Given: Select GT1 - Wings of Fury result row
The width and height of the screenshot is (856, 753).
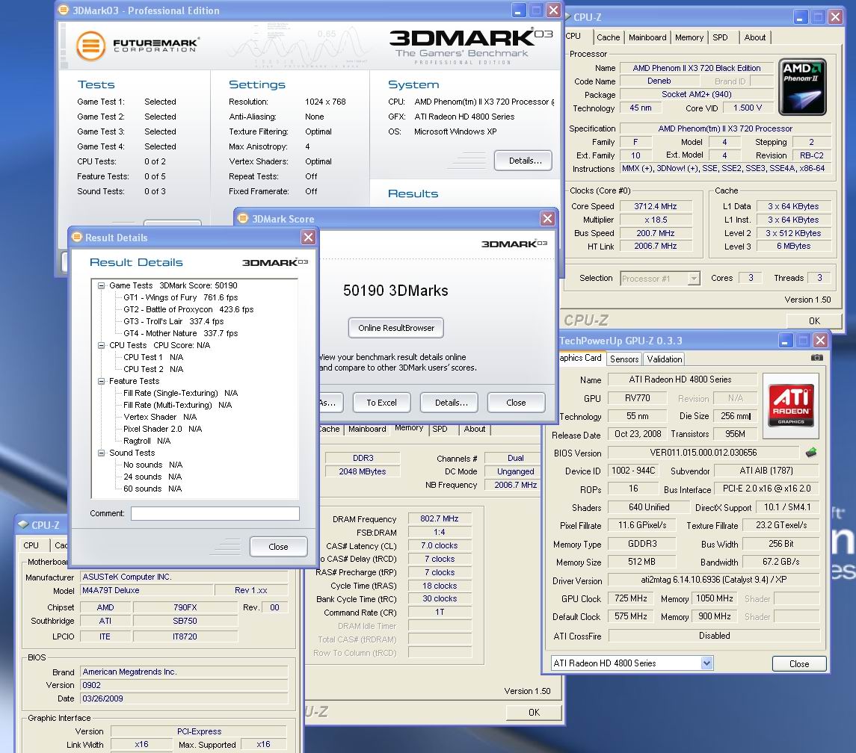Looking at the screenshot, I should click(x=181, y=297).
